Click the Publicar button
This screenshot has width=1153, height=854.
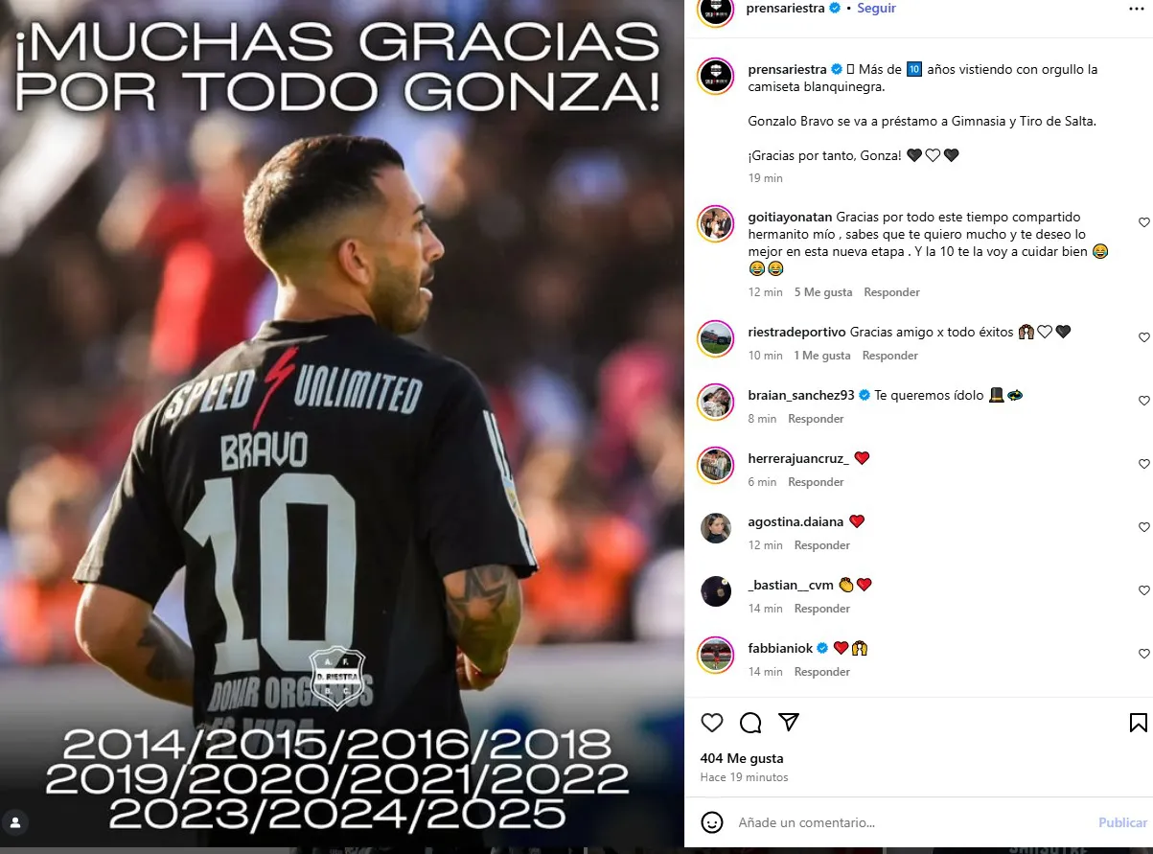tap(1122, 822)
